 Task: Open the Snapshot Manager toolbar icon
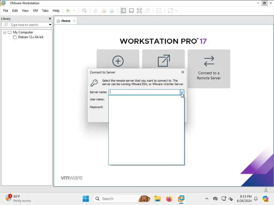[x=112, y=11]
